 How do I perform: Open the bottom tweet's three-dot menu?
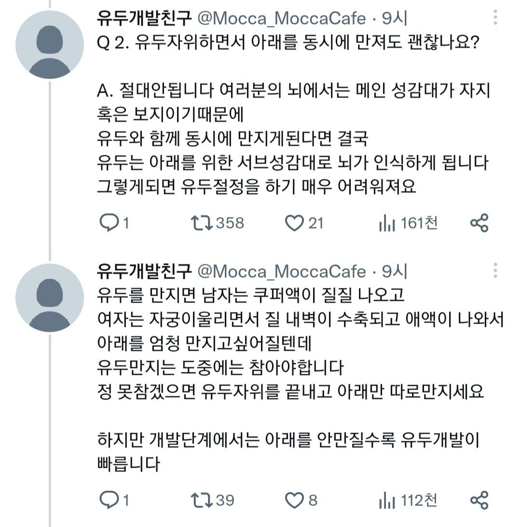(495, 271)
